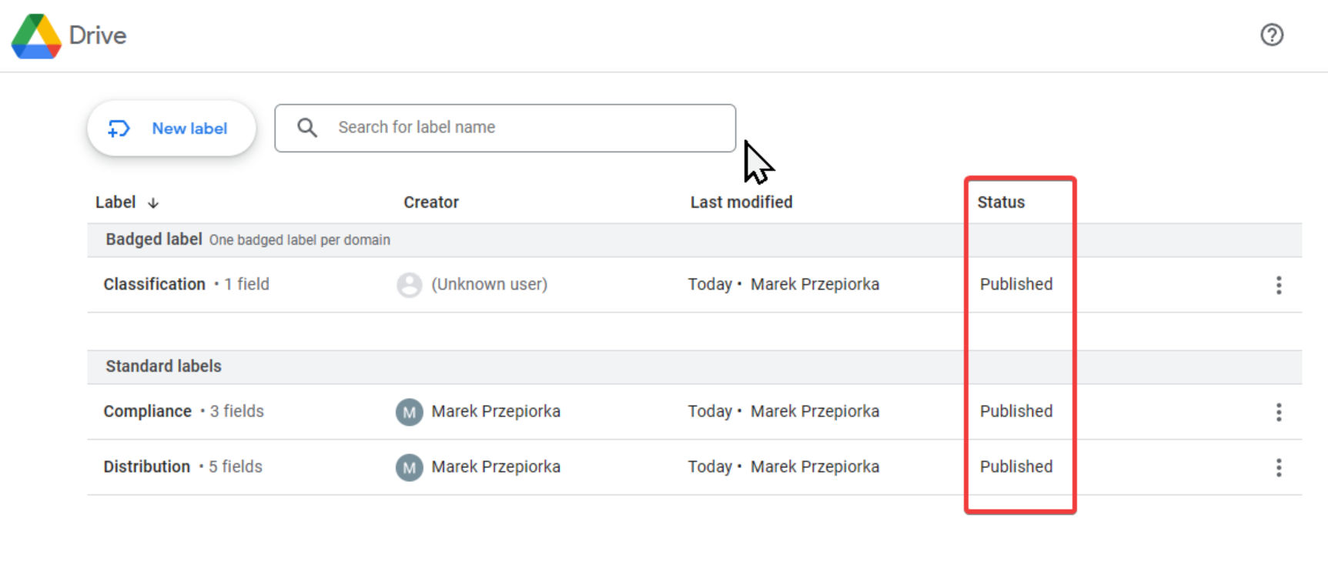
Task: Click the Creator column header
Action: coord(431,202)
